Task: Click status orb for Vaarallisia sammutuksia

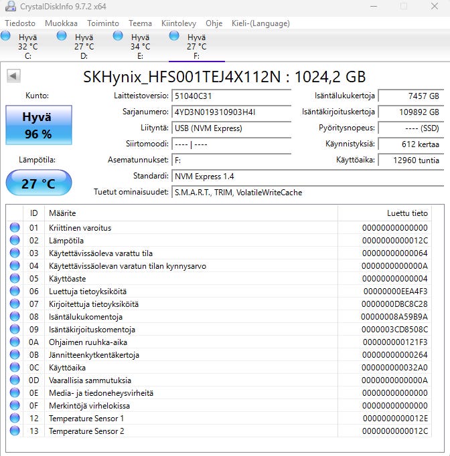Action: [x=15, y=380]
